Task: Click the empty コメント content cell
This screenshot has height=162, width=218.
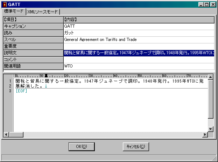Action: [139, 59]
